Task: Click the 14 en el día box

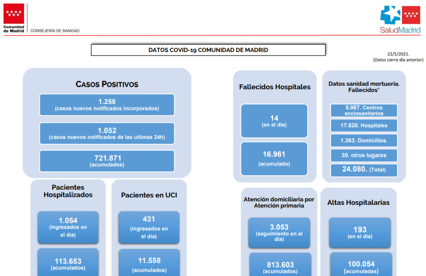Action: [274, 121]
